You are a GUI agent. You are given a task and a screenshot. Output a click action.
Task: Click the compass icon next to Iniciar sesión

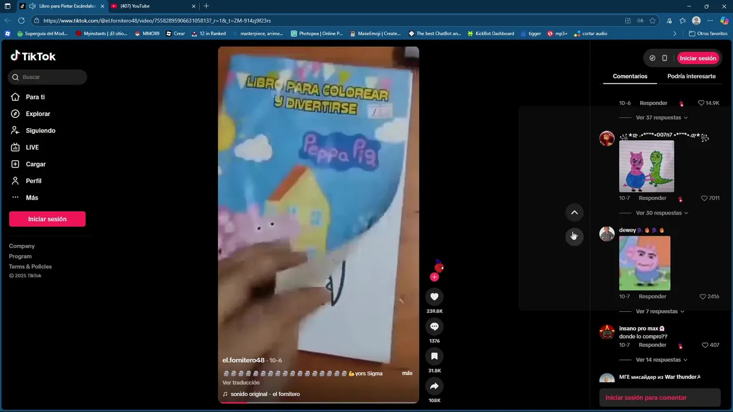click(x=652, y=58)
